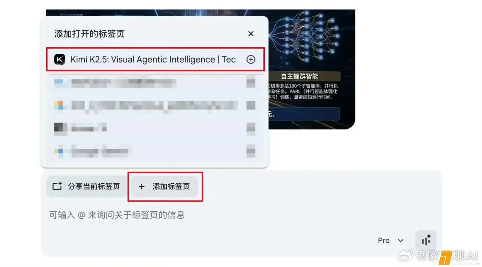Screen dimensions: 482x267
Task: Click the blurred add icon on the light-blue-favicon tab row
Action: point(251,83)
